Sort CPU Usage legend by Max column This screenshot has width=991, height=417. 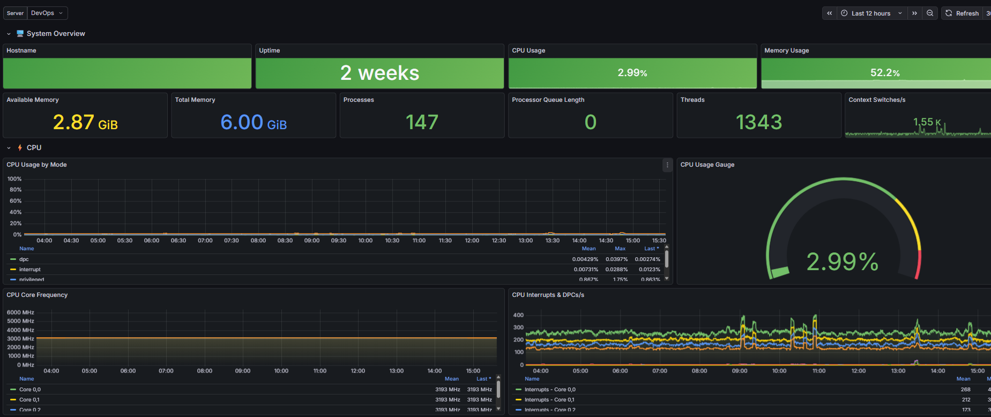[x=620, y=249]
